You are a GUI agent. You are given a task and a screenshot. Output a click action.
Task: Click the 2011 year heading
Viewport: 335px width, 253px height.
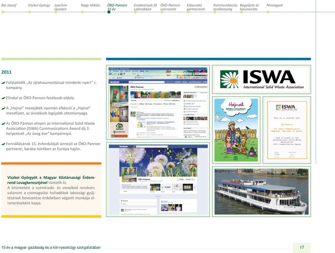(x=6, y=72)
